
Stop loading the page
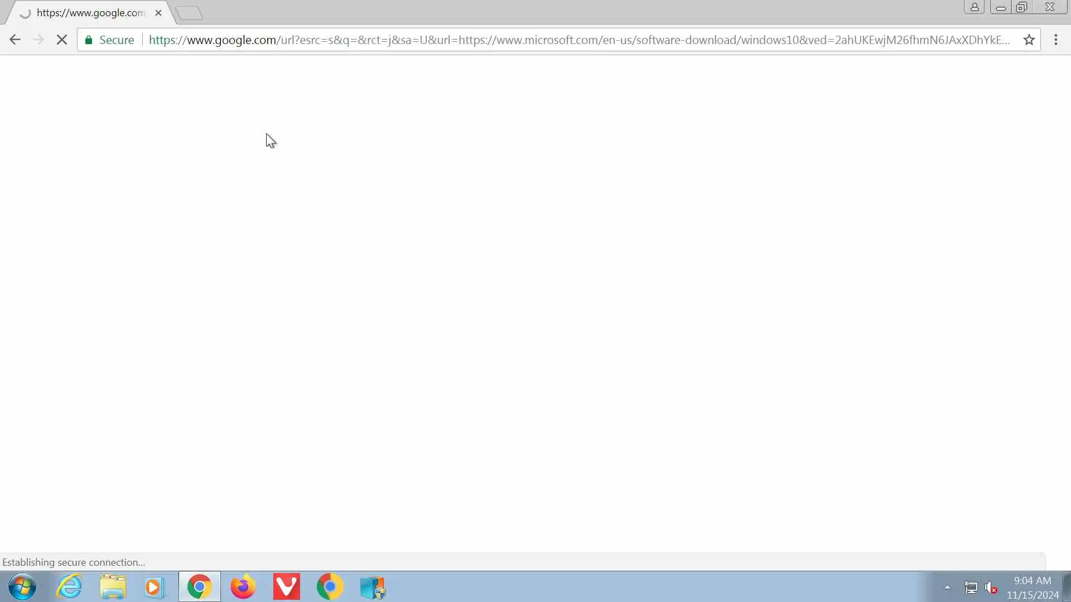point(62,40)
